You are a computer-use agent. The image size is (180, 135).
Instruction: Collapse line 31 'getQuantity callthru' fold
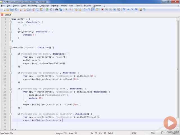pyautogui.click(x=11, y=114)
